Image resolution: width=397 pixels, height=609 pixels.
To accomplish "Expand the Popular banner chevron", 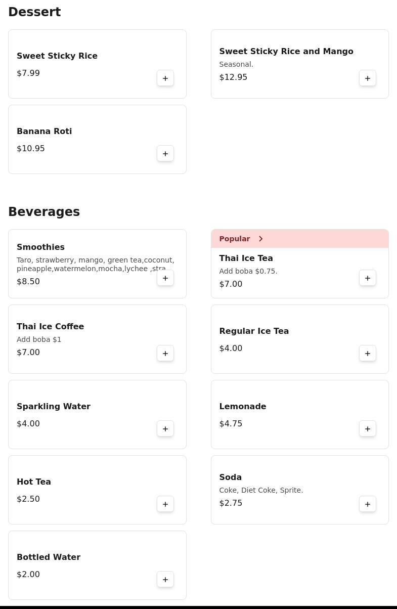I will [x=261, y=239].
